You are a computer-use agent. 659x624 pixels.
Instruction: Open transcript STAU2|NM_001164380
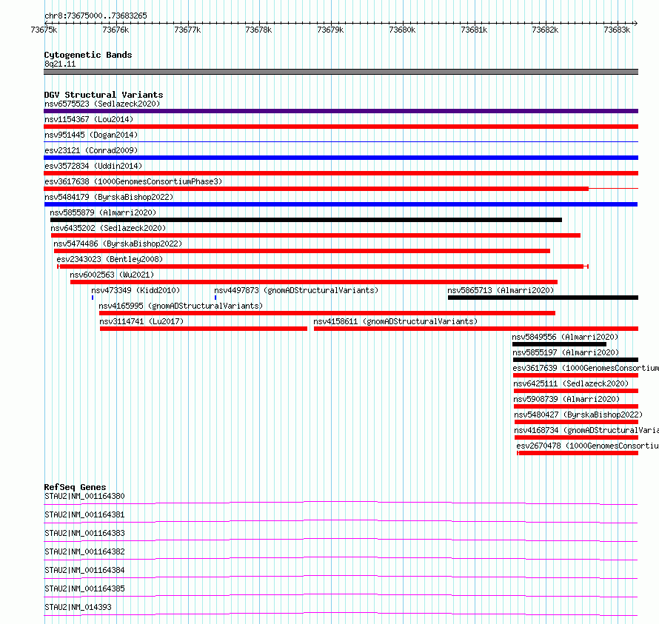tap(84, 496)
